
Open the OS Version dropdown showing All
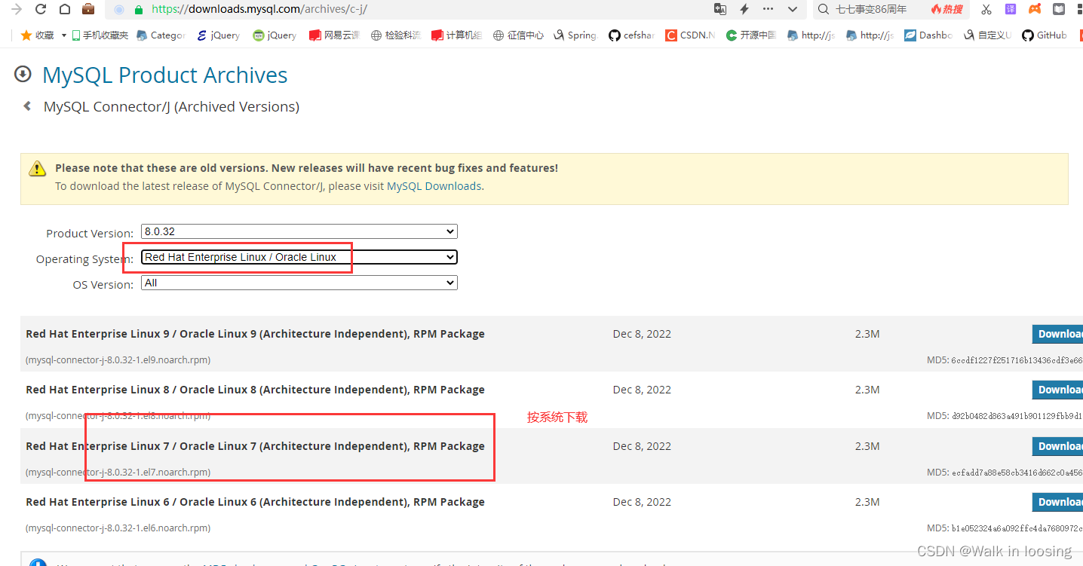pyautogui.click(x=299, y=283)
